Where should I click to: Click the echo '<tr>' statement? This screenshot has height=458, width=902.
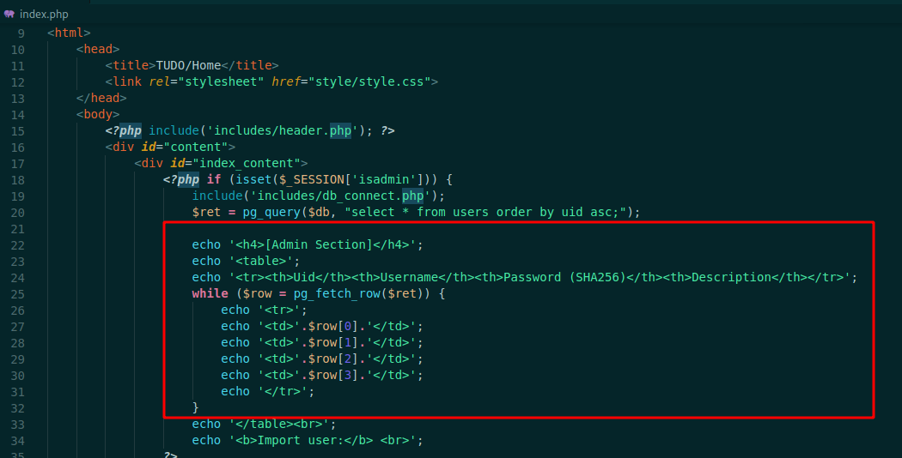(x=264, y=310)
